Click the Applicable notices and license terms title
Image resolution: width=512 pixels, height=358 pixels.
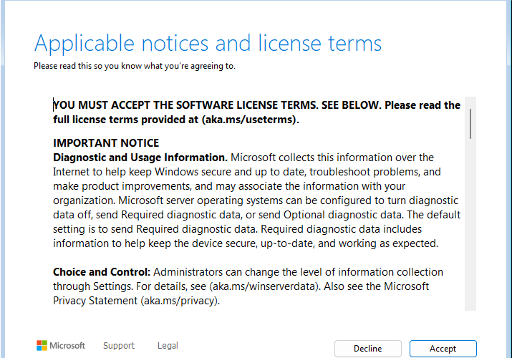click(208, 43)
